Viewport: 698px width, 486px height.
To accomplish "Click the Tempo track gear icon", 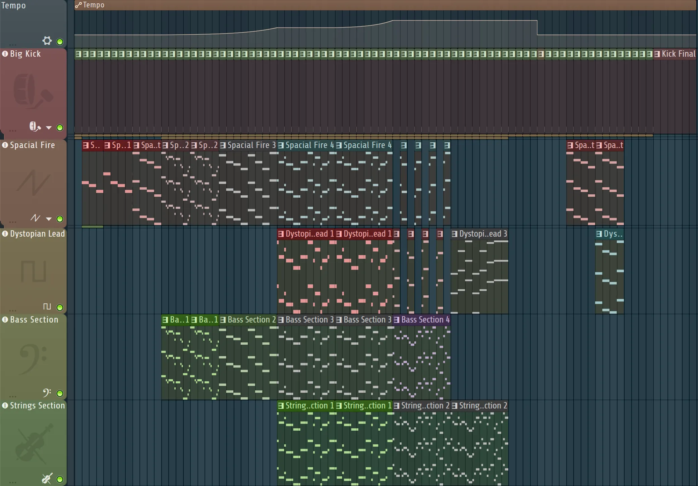I will [47, 41].
